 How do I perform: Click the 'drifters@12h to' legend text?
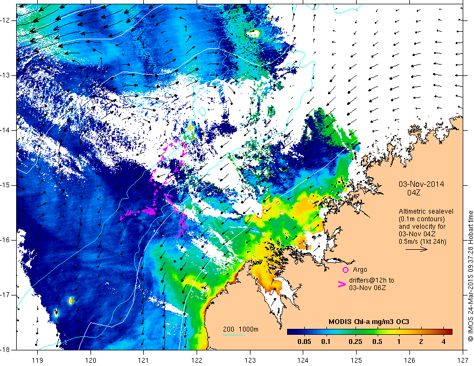tap(372, 280)
